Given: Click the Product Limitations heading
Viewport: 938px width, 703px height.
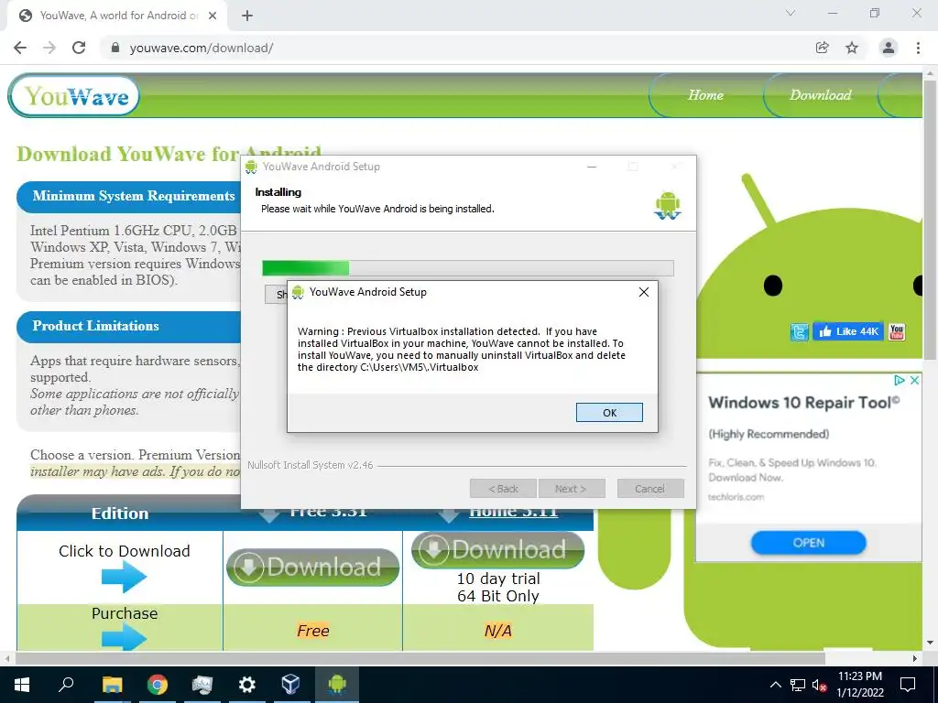Looking at the screenshot, I should (x=95, y=326).
